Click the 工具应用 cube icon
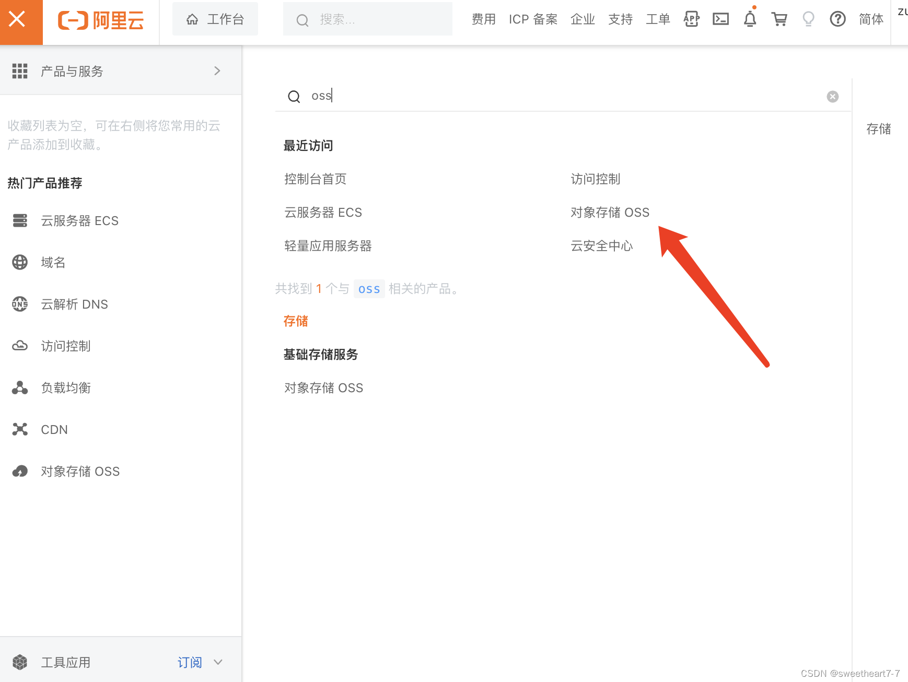Viewport: 908px width, 682px height. click(x=20, y=662)
